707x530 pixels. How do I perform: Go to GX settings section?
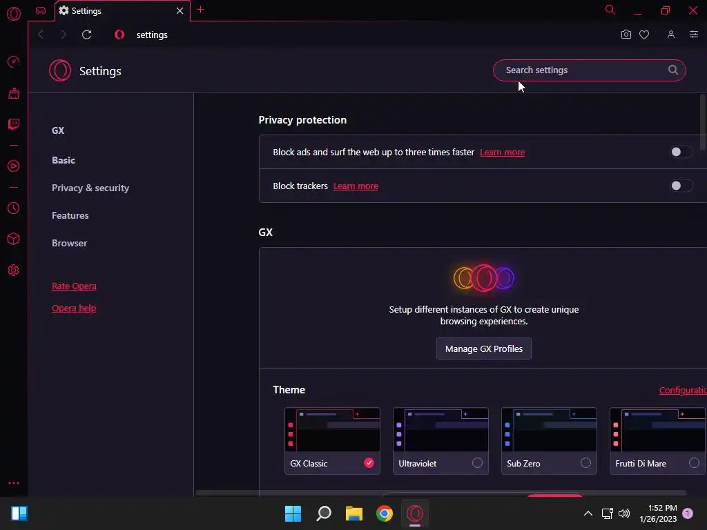[58, 130]
